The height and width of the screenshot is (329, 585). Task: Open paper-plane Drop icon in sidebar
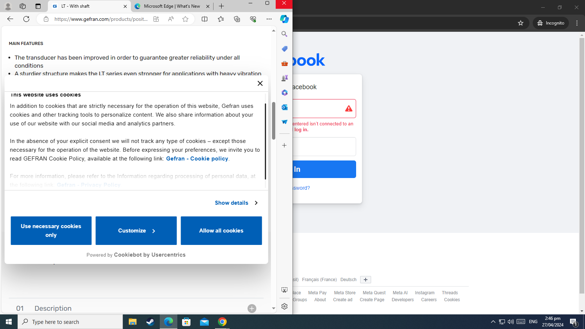point(284,122)
